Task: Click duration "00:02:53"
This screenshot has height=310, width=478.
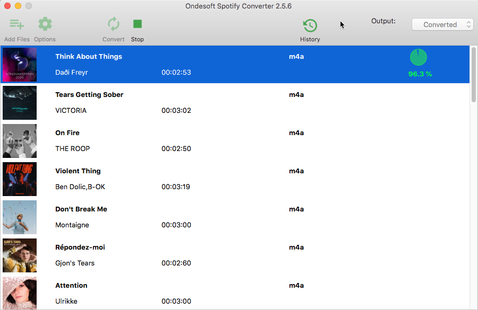Action: coord(176,73)
